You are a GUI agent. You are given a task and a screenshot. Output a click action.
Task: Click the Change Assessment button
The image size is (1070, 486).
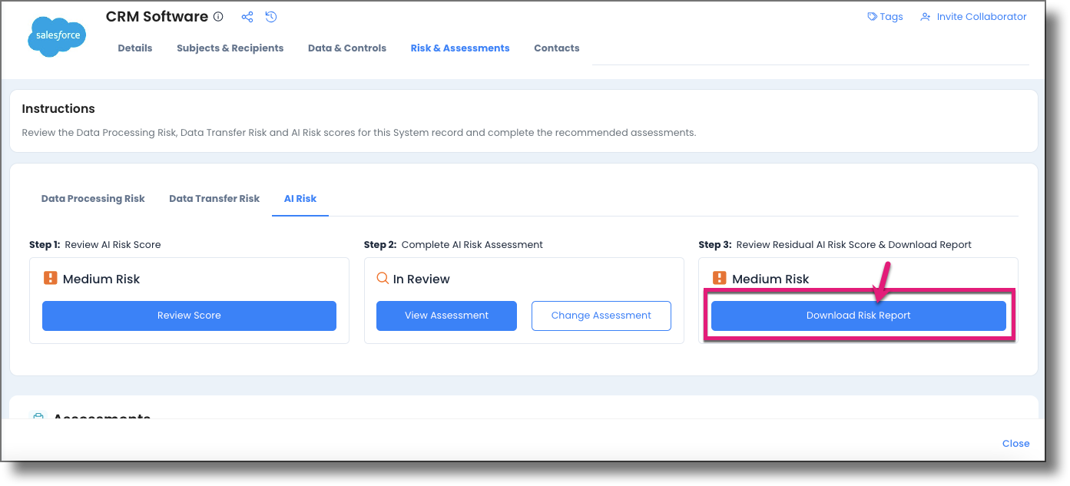601,316
